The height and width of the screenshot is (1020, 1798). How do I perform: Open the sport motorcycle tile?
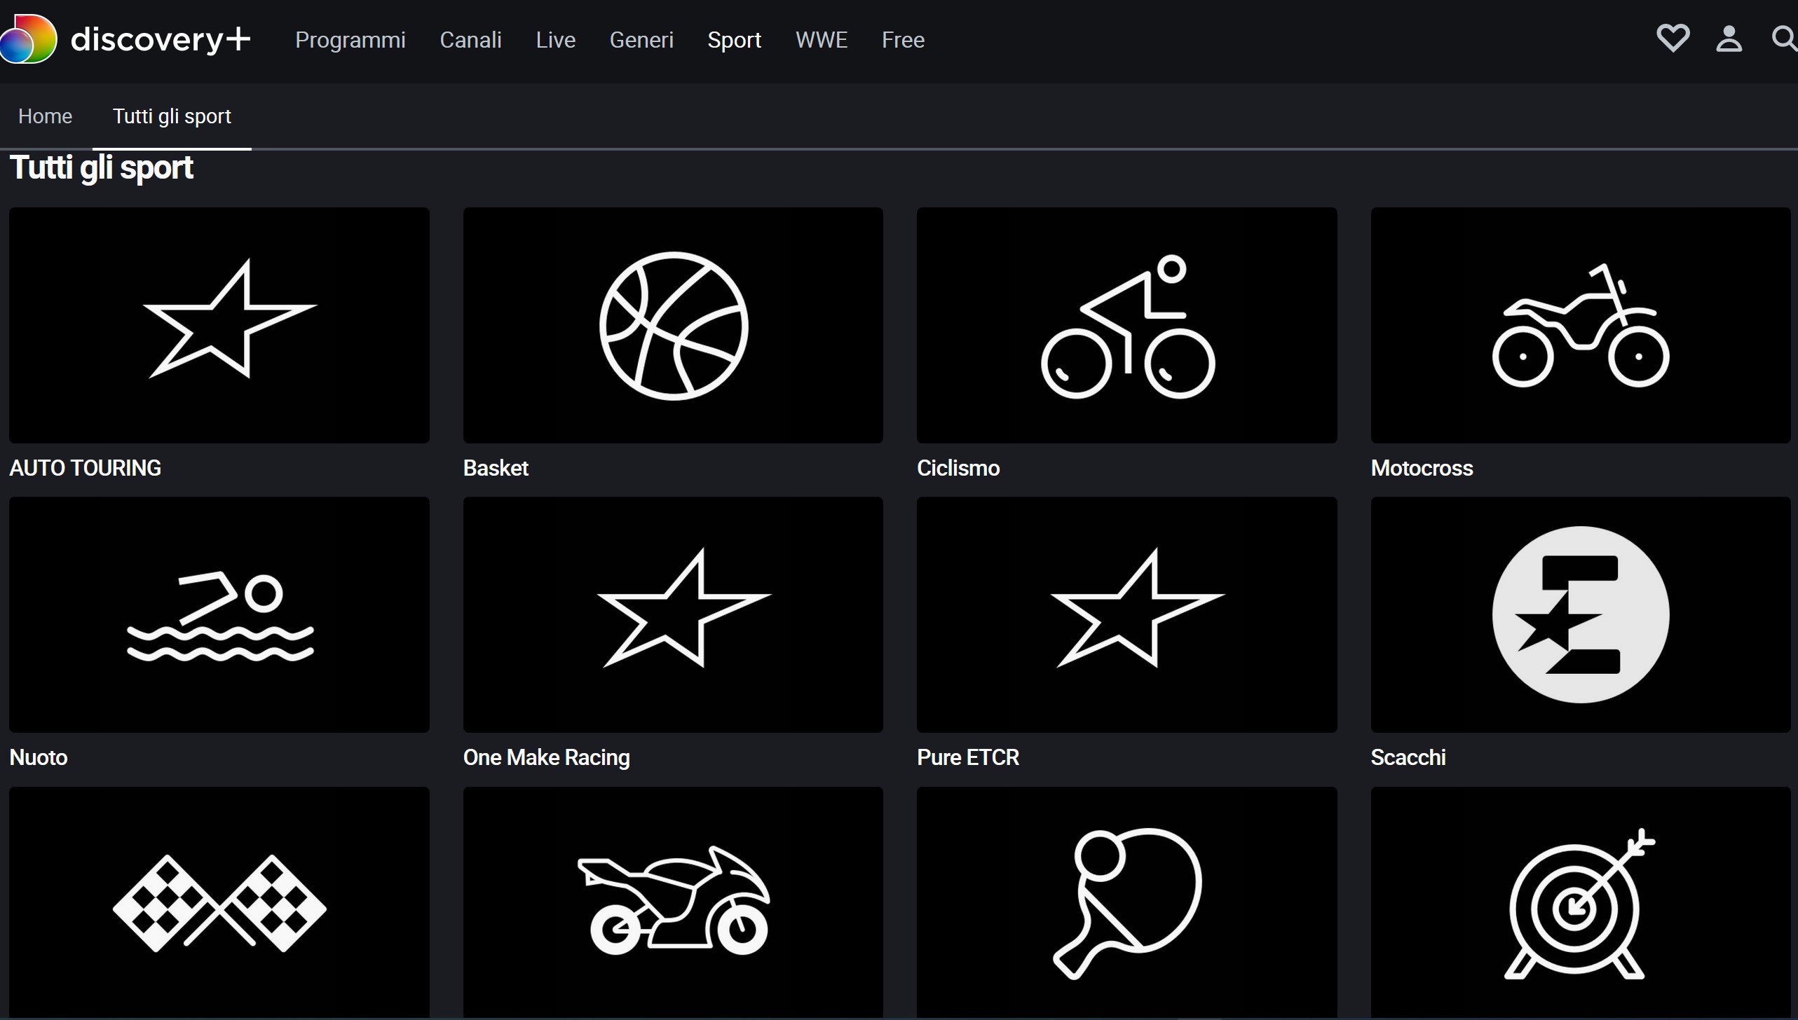click(x=673, y=902)
